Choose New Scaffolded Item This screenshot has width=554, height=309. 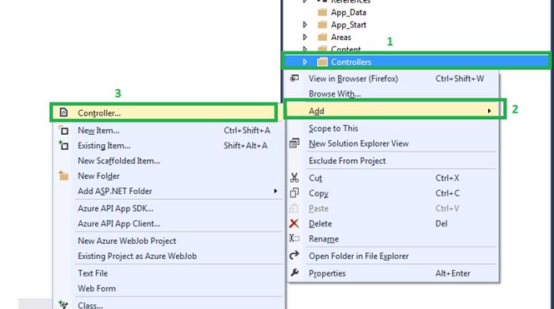pyautogui.click(x=118, y=161)
